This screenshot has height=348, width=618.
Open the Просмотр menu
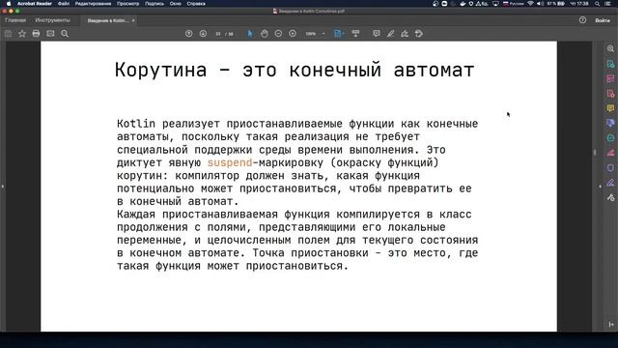(127, 4)
